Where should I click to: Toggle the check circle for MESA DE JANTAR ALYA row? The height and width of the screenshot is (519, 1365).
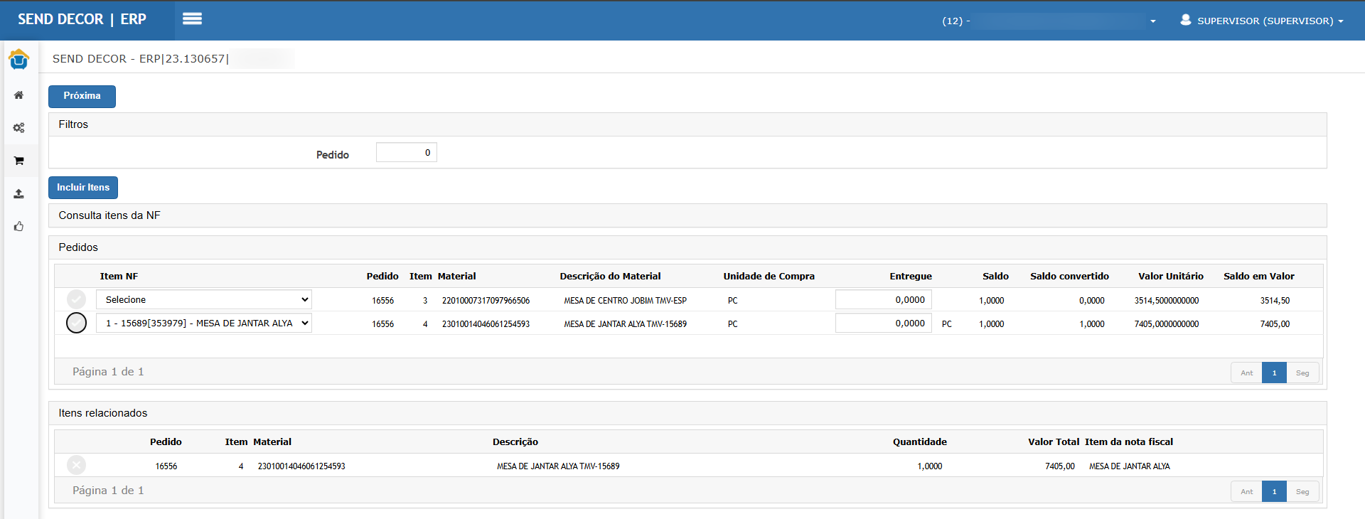tap(76, 323)
